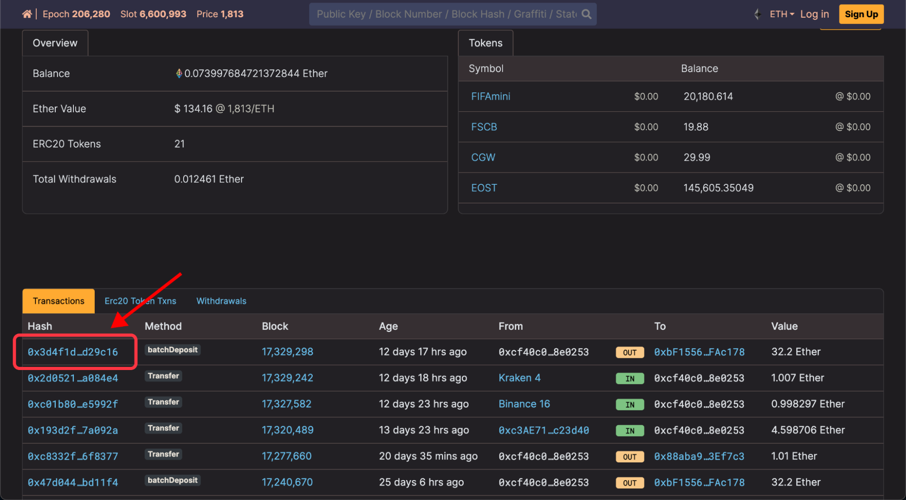Image resolution: width=906 pixels, height=500 pixels.
Task: Click the search magnifier icon
Action: (x=586, y=14)
